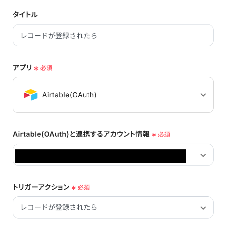Click the red asterisk beside アカウント情報

[154, 135]
